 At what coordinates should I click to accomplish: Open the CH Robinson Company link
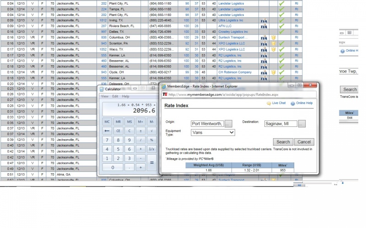[x=235, y=72]
